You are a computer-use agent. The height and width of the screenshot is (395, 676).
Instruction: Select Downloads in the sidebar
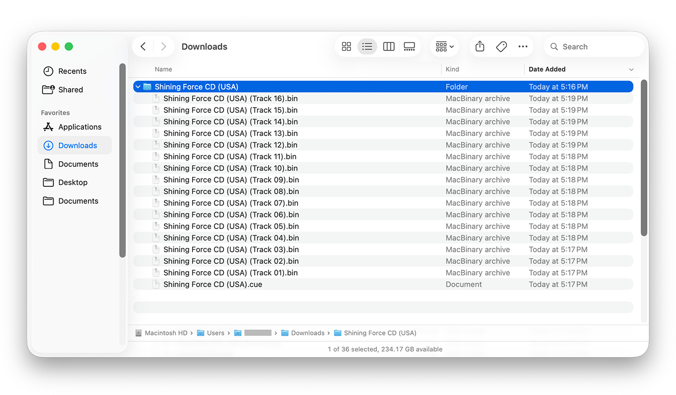point(75,145)
